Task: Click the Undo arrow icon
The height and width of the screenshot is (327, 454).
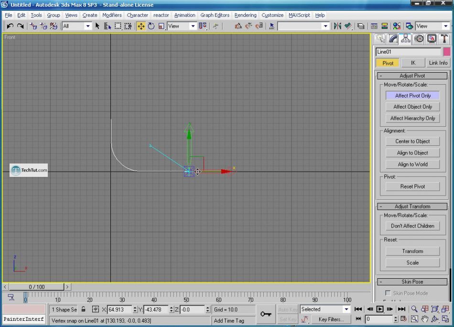Action: click(x=10, y=26)
